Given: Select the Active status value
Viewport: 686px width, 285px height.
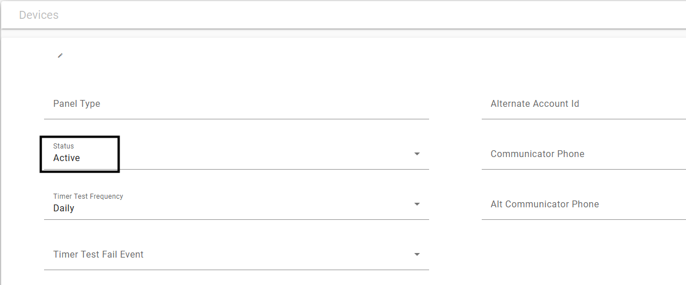Looking at the screenshot, I should [x=66, y=158].
